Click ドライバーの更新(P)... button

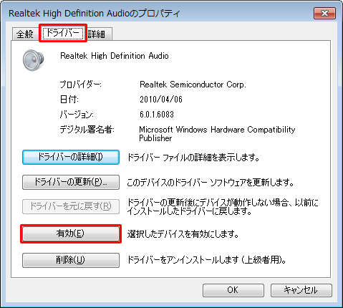click(x=71, y=183)
